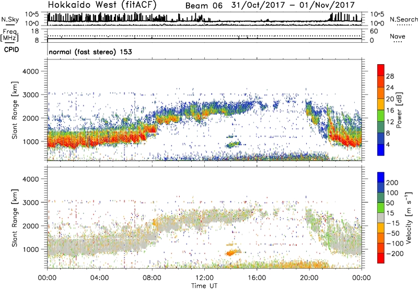Click the '08:00' time axis label
The height and width of the screenshot is (289, 418).
click(x=152, y=278)
